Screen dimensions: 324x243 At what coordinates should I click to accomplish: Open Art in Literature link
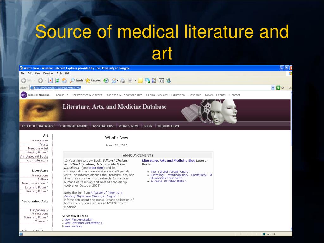(37, 160)
